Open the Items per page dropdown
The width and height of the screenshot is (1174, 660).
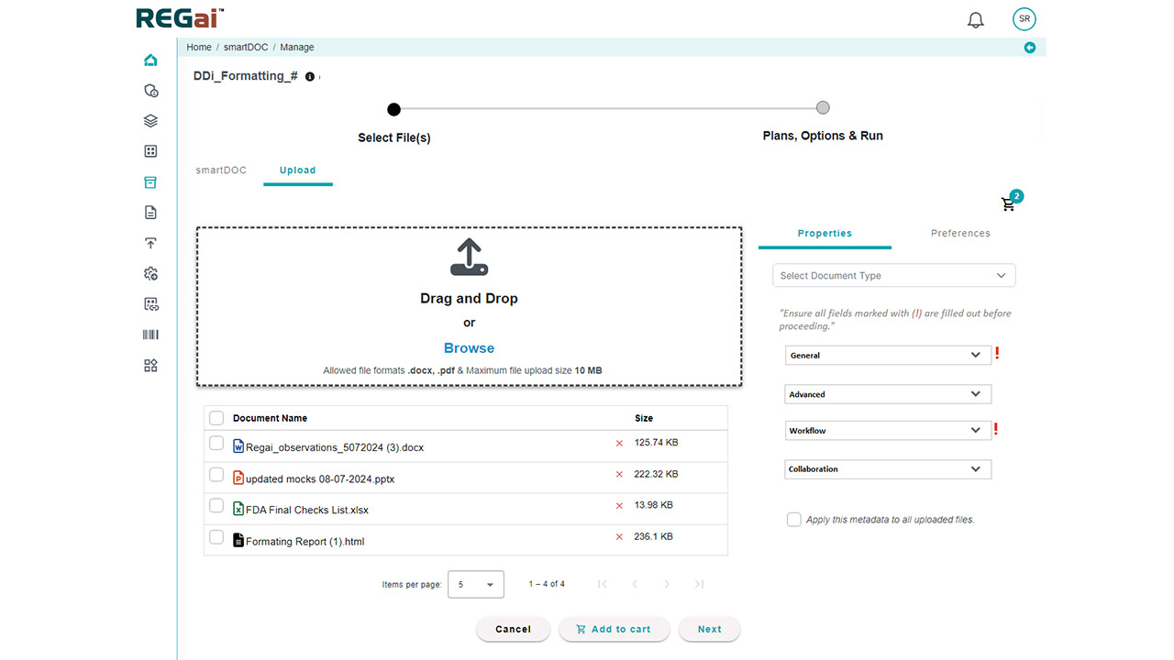(x=475, y=584)
